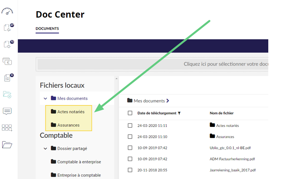
Task: Click the blue Mes documents tree folder icon
Action: click(x=53, y=98)
